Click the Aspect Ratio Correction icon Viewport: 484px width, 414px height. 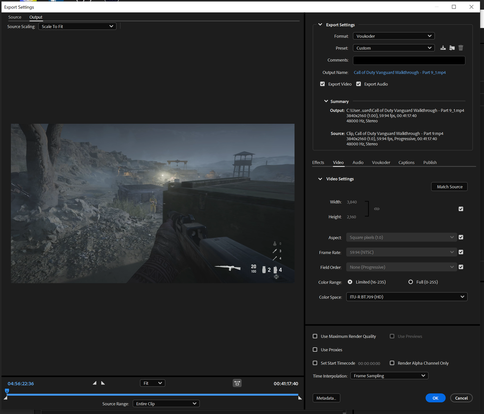[237, 383]
